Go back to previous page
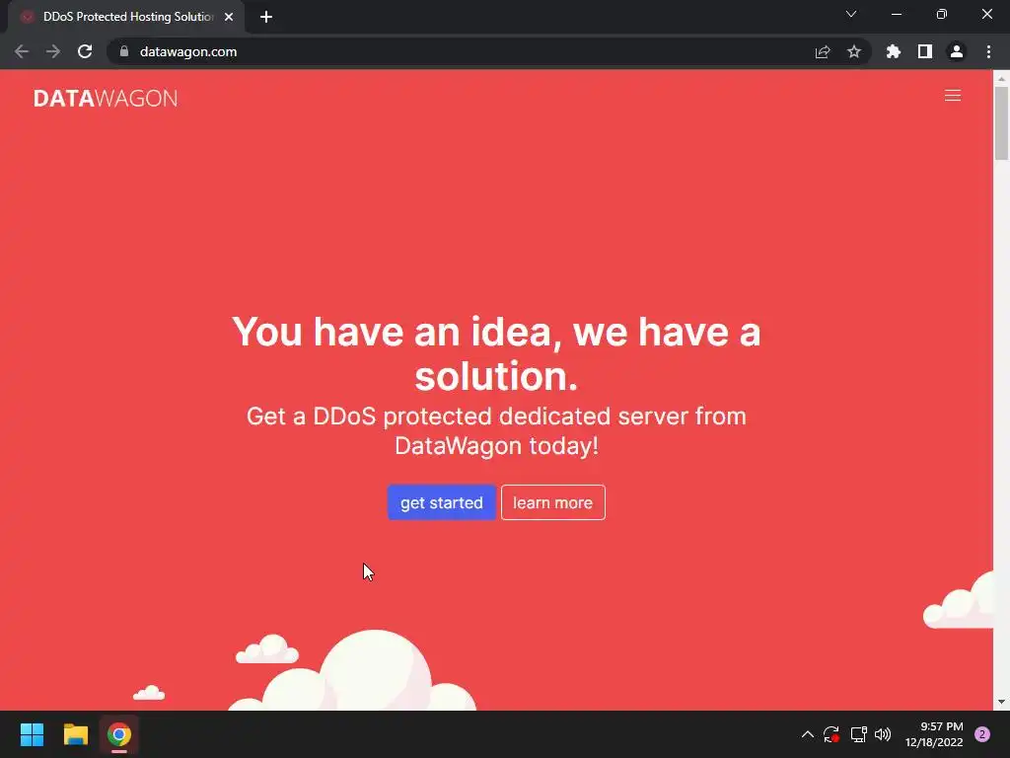 click(x=22, y=51)
